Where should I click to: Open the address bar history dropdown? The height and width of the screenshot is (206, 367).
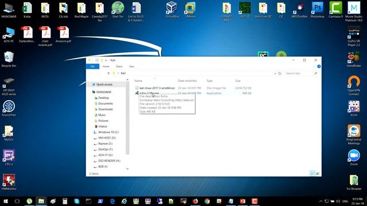pos(275,73)
